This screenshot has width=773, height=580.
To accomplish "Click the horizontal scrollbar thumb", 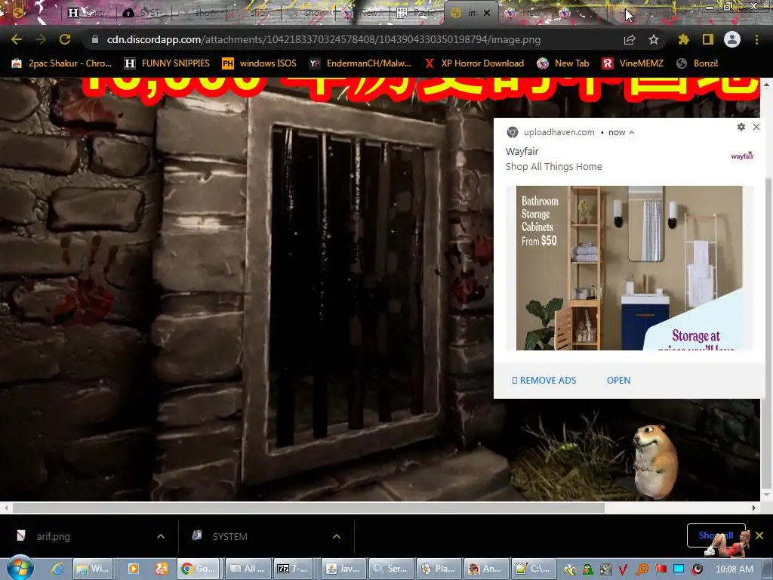I will coord(308,508).
